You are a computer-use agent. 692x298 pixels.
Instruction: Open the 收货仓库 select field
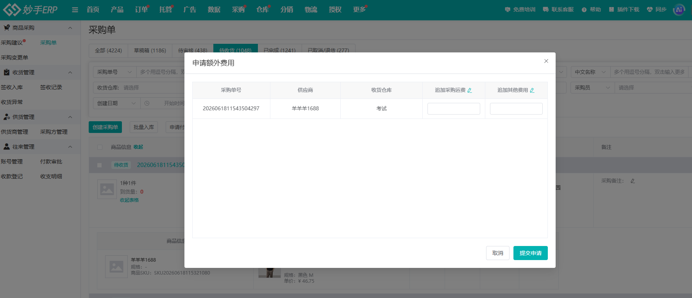click(139, 88)
